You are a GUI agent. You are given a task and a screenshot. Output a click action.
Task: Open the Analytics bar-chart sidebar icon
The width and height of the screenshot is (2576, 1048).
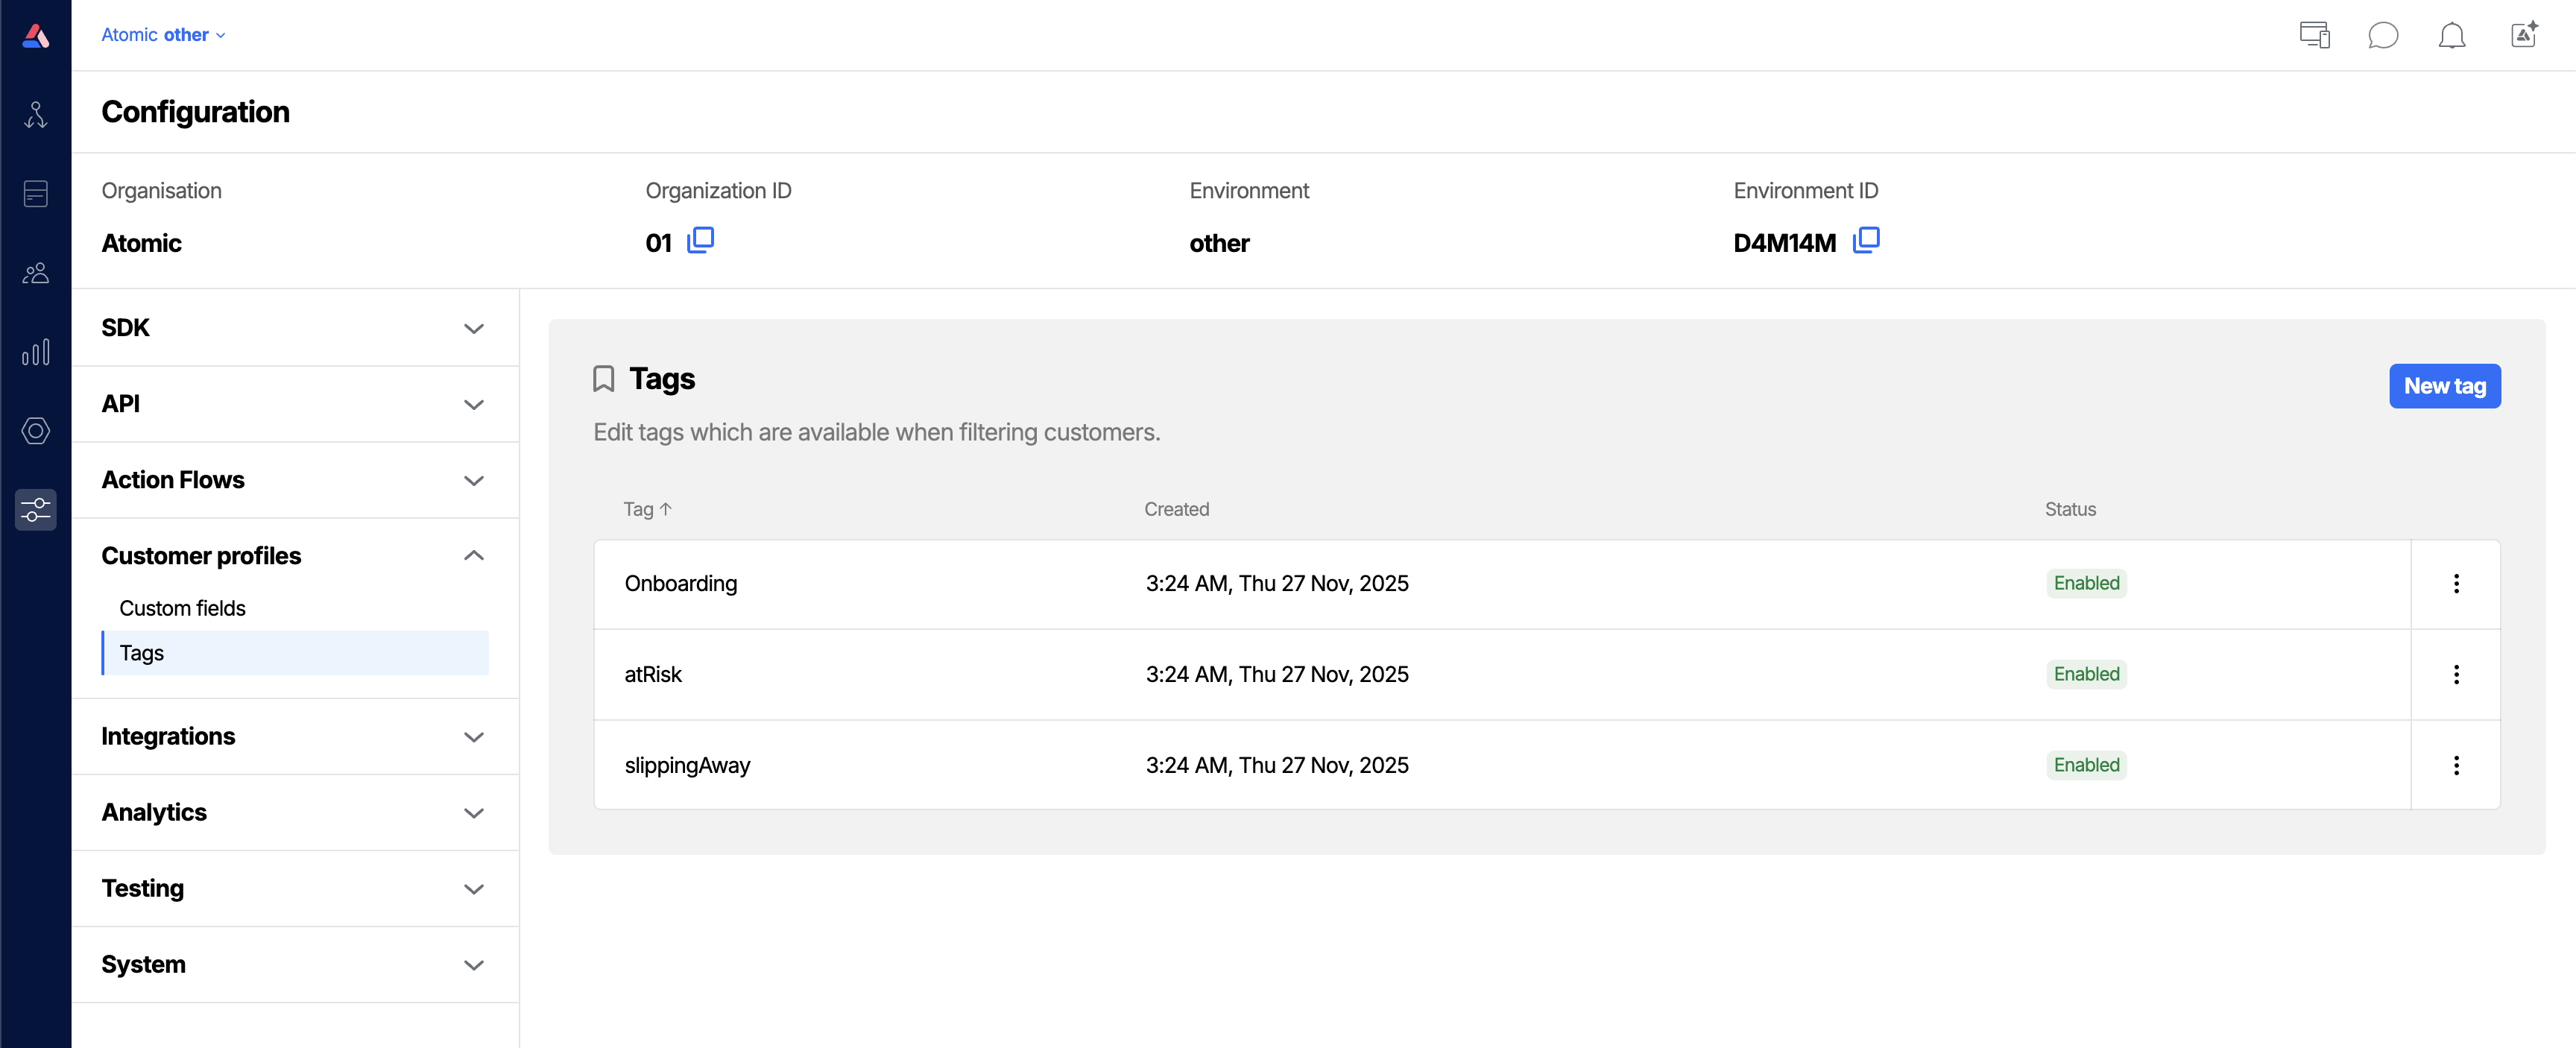36,351
